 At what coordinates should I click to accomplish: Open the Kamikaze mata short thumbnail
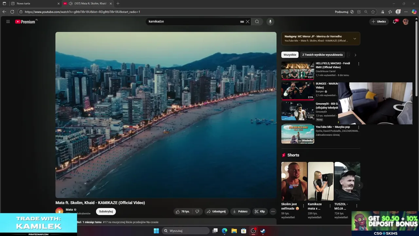(x=320, y=181)
